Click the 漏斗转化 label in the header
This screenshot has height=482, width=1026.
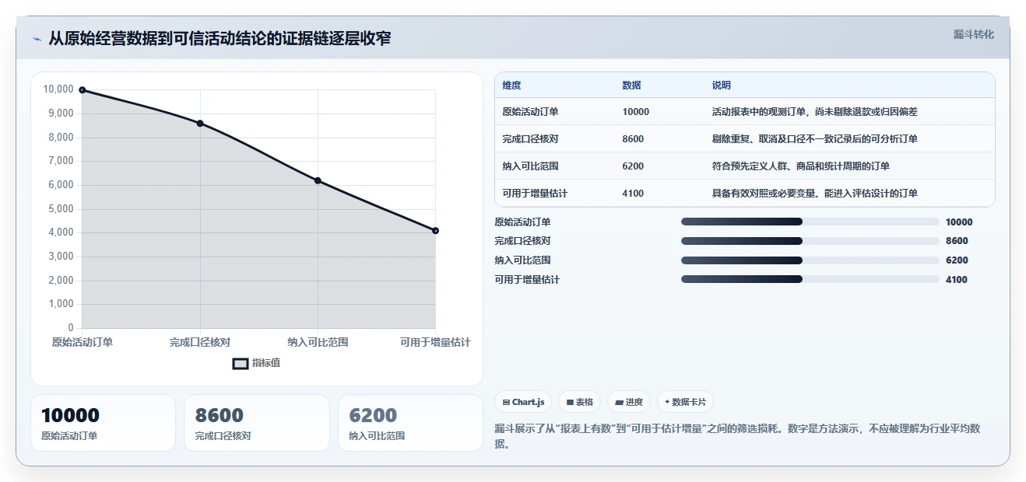click(x=973, y=34)
